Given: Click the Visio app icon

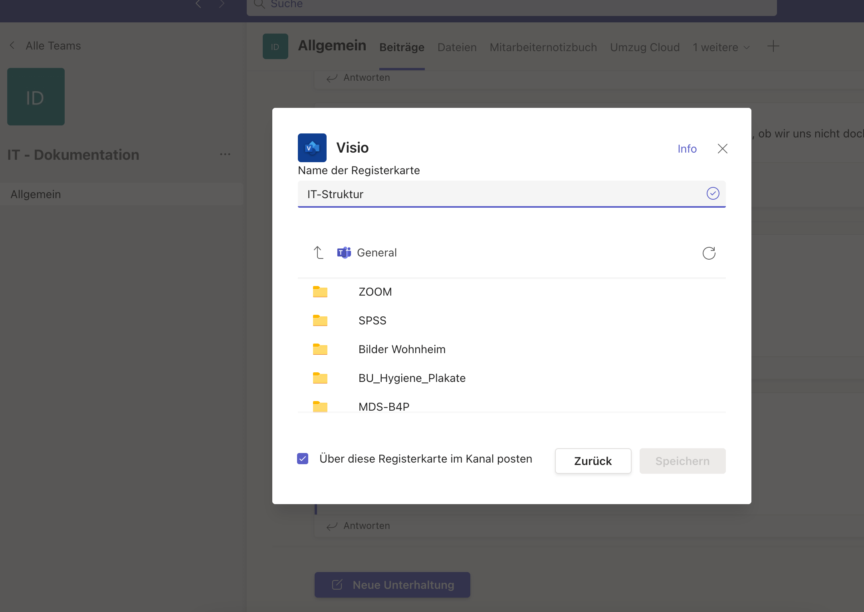Looking at the screenshot, I should point(312,148).
